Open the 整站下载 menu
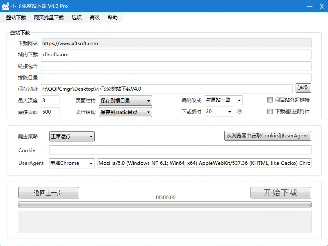Viewport: 328px width, 246px height. pyautogui.click(x=16, y=18)
